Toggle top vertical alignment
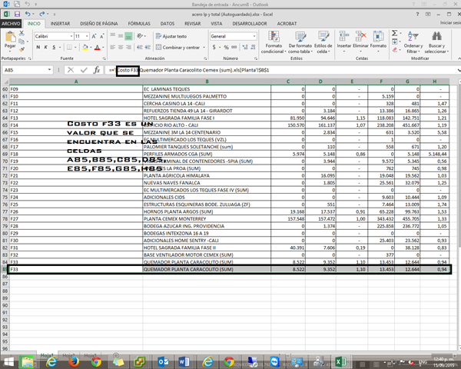 (x=113, y=36)
